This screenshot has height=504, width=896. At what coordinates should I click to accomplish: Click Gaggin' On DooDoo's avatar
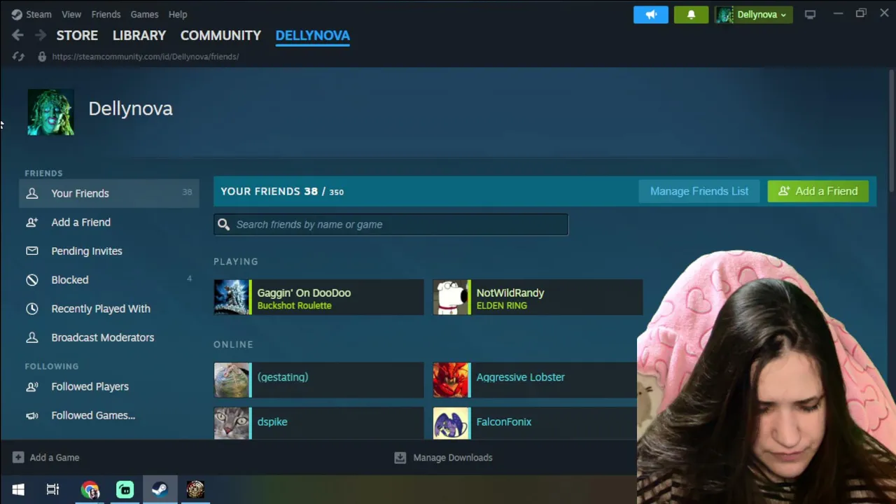[x=232, y=297]
